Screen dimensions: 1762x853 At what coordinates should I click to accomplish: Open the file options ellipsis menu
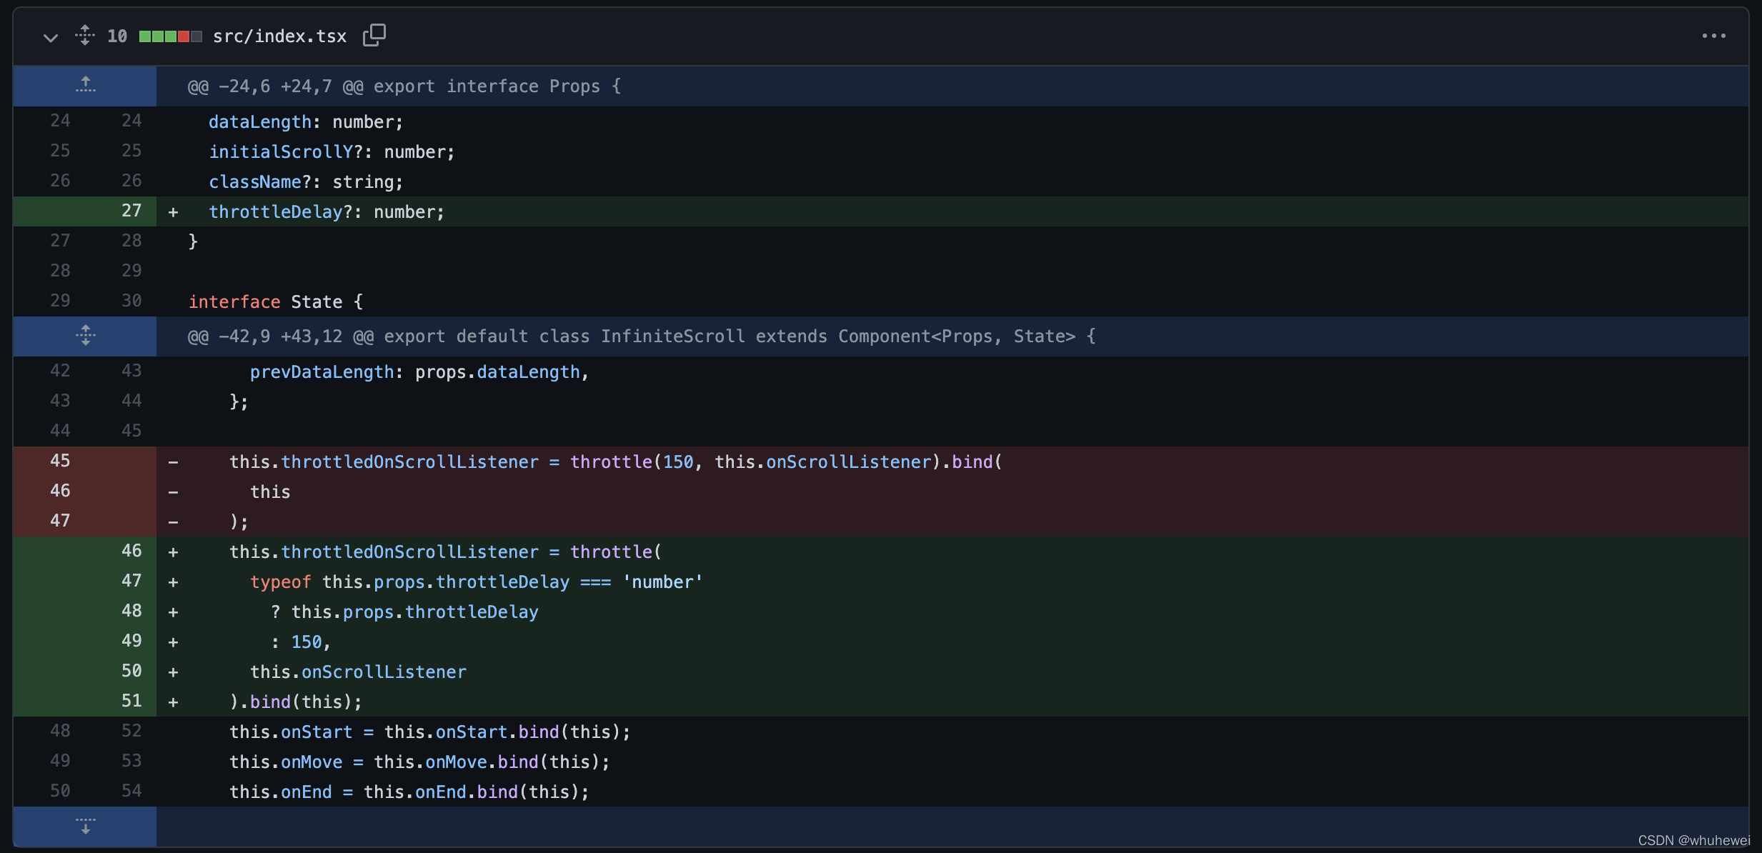(x=1713, y=36)
